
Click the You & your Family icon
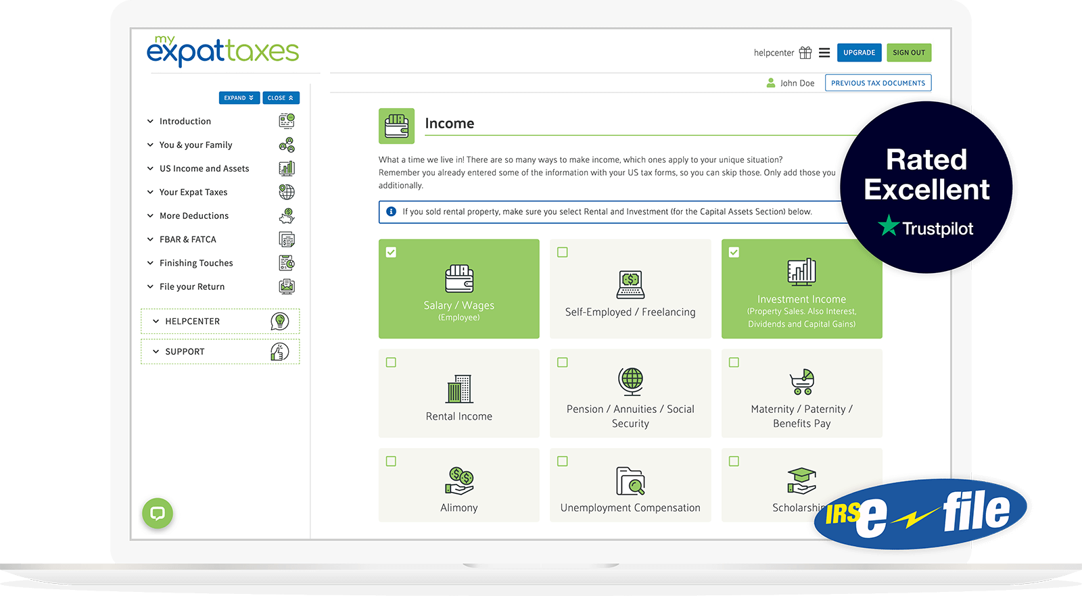point(287,145)
